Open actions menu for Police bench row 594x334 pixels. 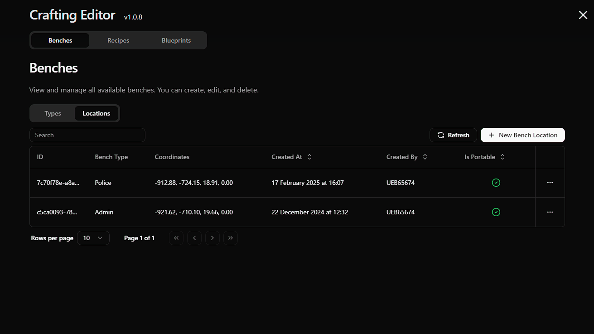(x=550, y=183)
